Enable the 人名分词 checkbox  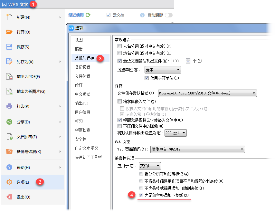click(120, 46)
